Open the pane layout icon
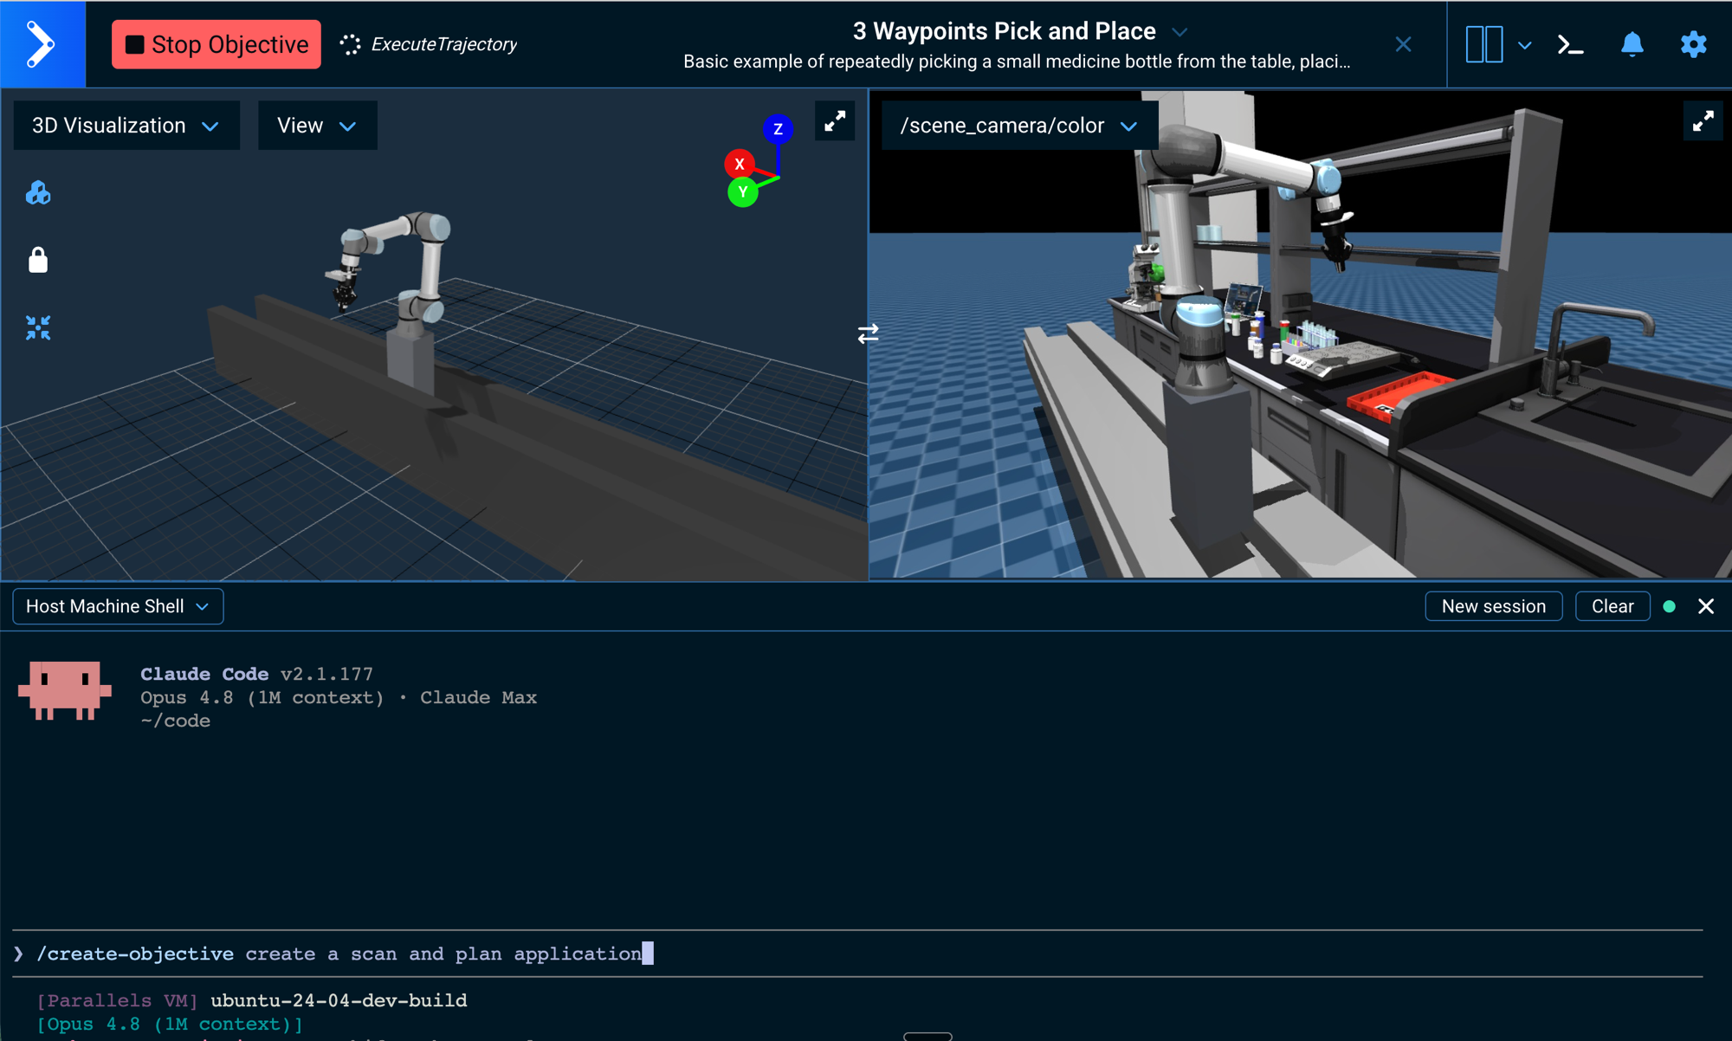The width and height of the screenshot is (1732, 1041). pos(1483,44)
